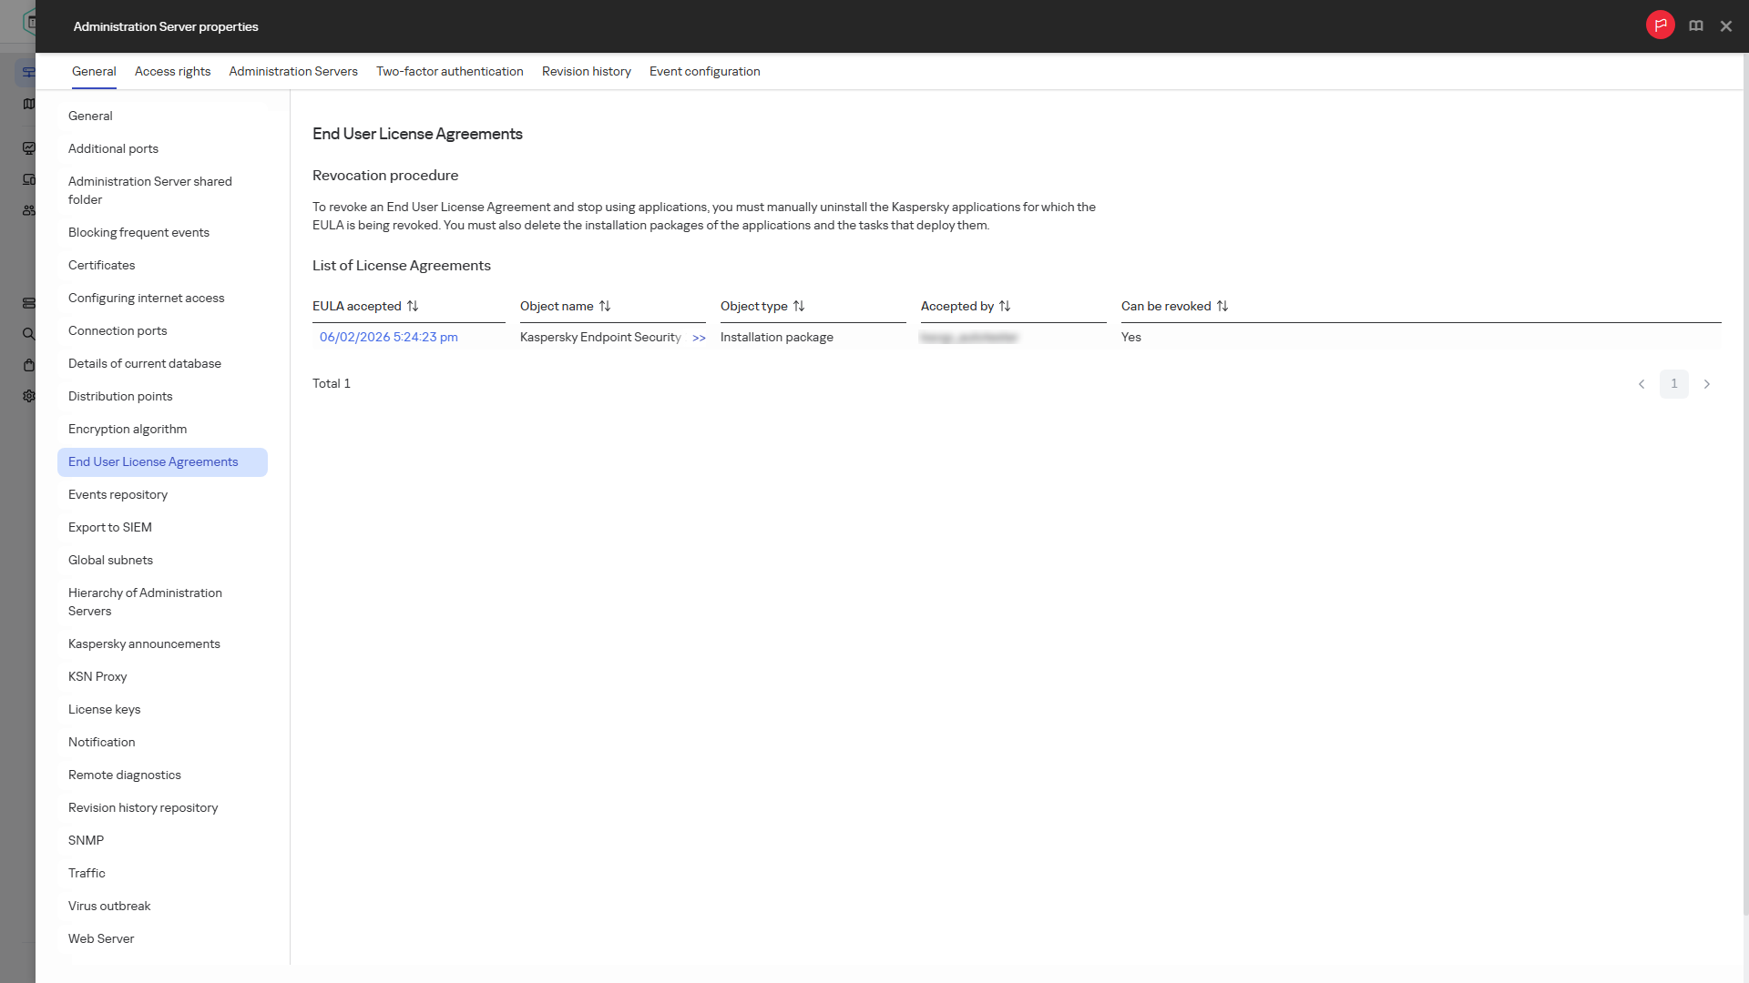
Task: Open the help book icon
Action: (x=1695, y=26)
